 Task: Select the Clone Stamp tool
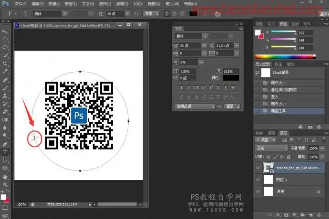[5, 96]
